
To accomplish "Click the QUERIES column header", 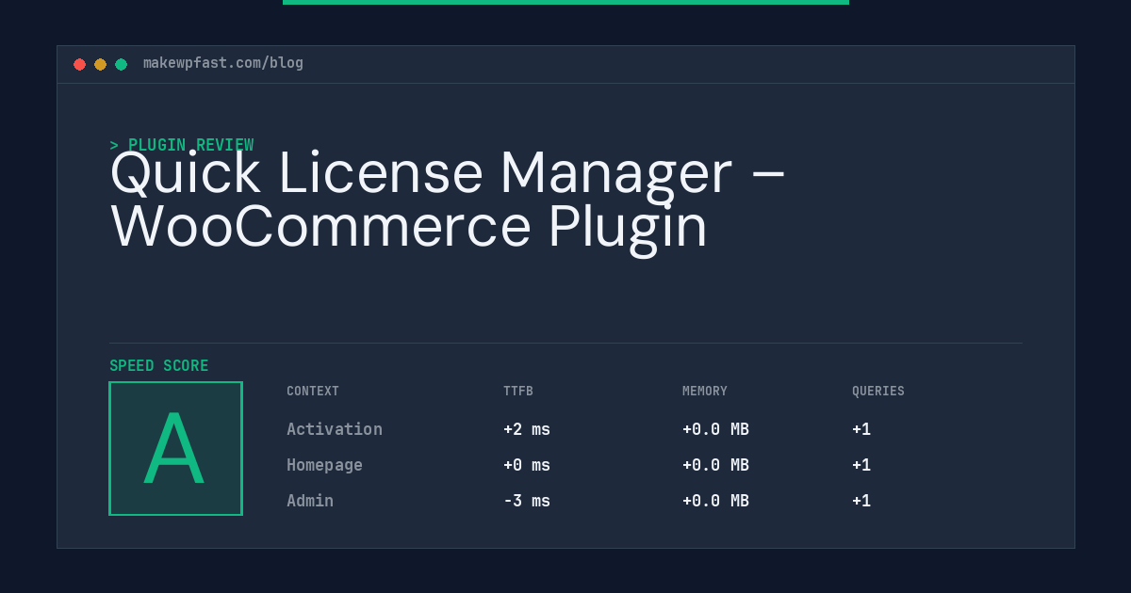I will [878, 392].
